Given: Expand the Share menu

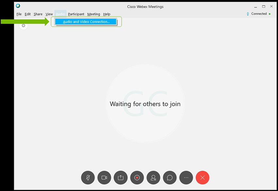Looking at the screenshot, I should tap(38, 14).
